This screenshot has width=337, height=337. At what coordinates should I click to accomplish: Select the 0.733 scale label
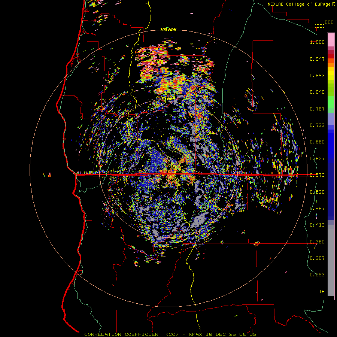[317, 125]
